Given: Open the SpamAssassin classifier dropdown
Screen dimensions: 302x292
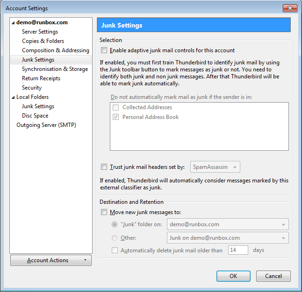Looking at the screenshot, I should click(215, 167).
